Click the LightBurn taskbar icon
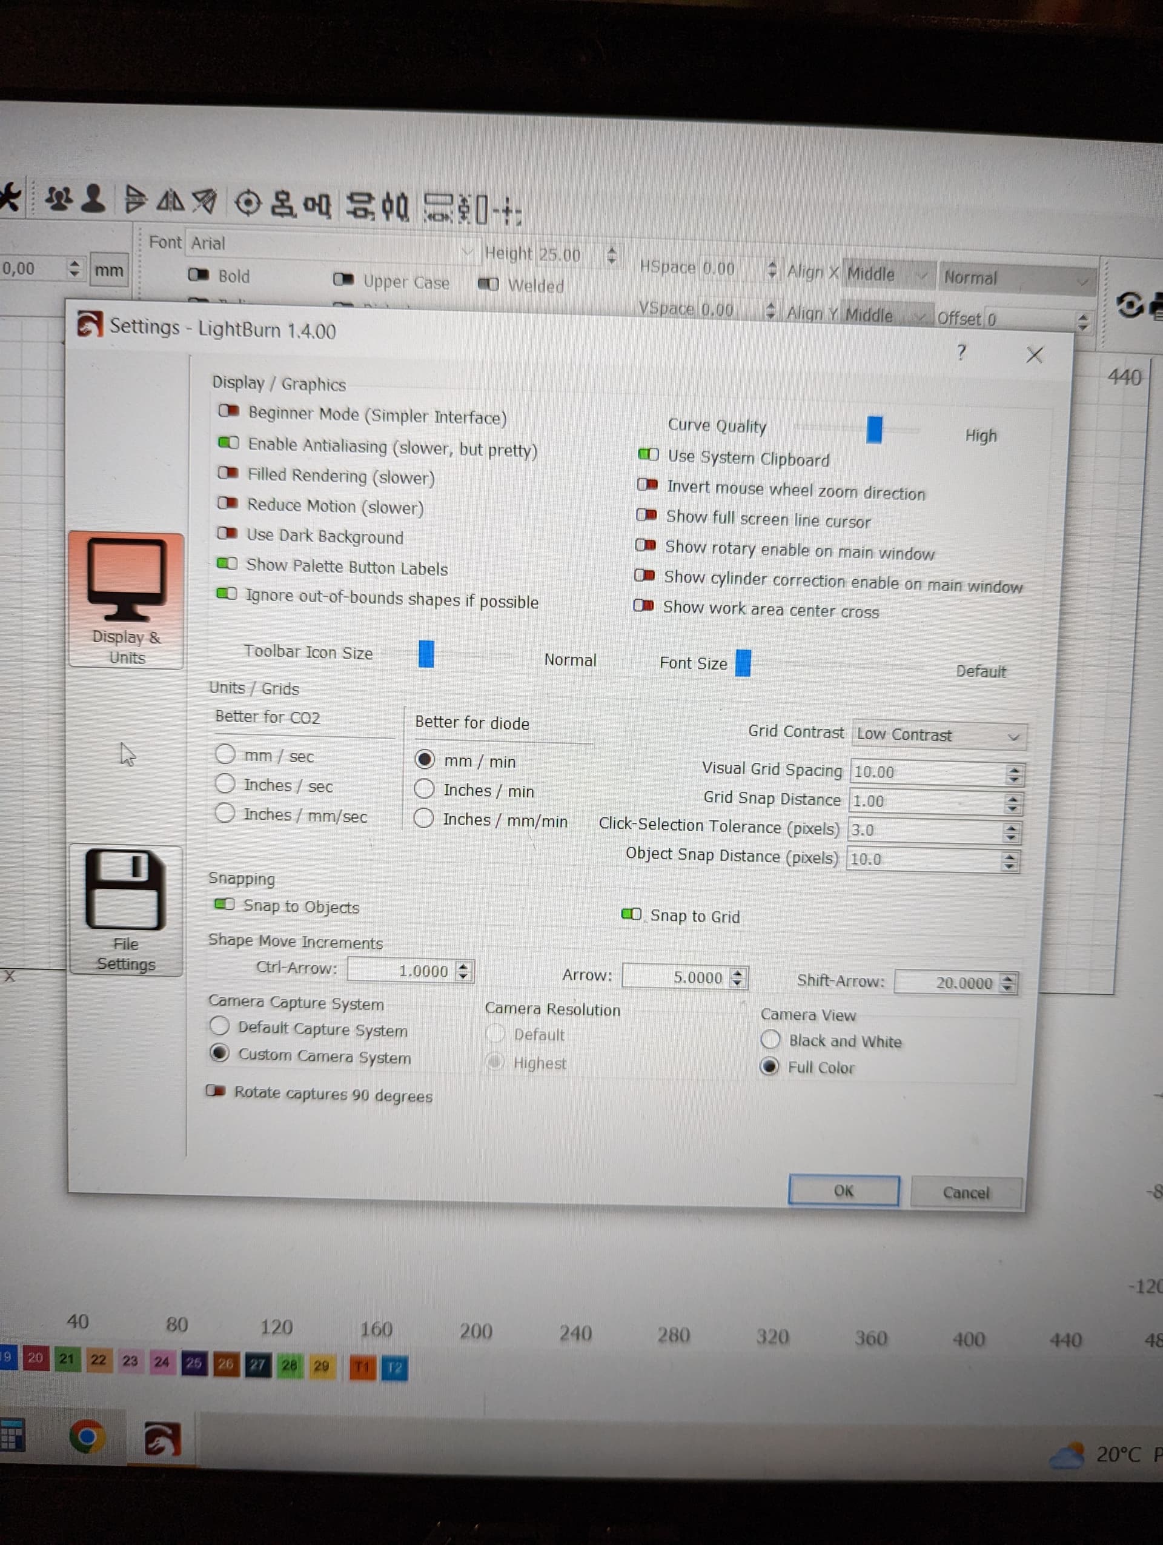 coord(162,1440)
